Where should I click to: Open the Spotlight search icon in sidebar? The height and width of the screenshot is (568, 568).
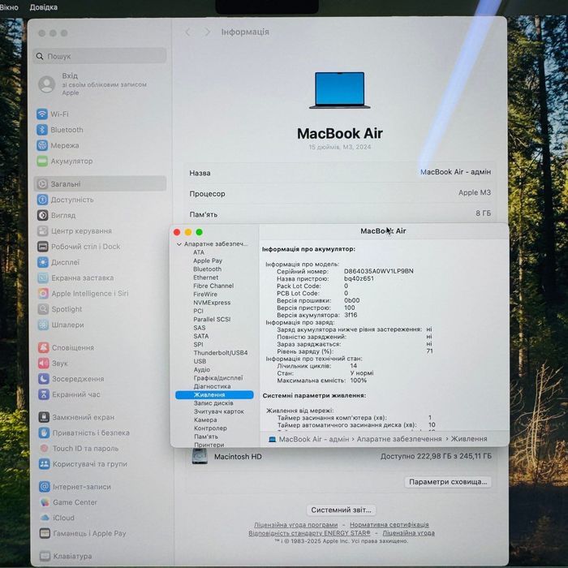click(x=43, y=309)
